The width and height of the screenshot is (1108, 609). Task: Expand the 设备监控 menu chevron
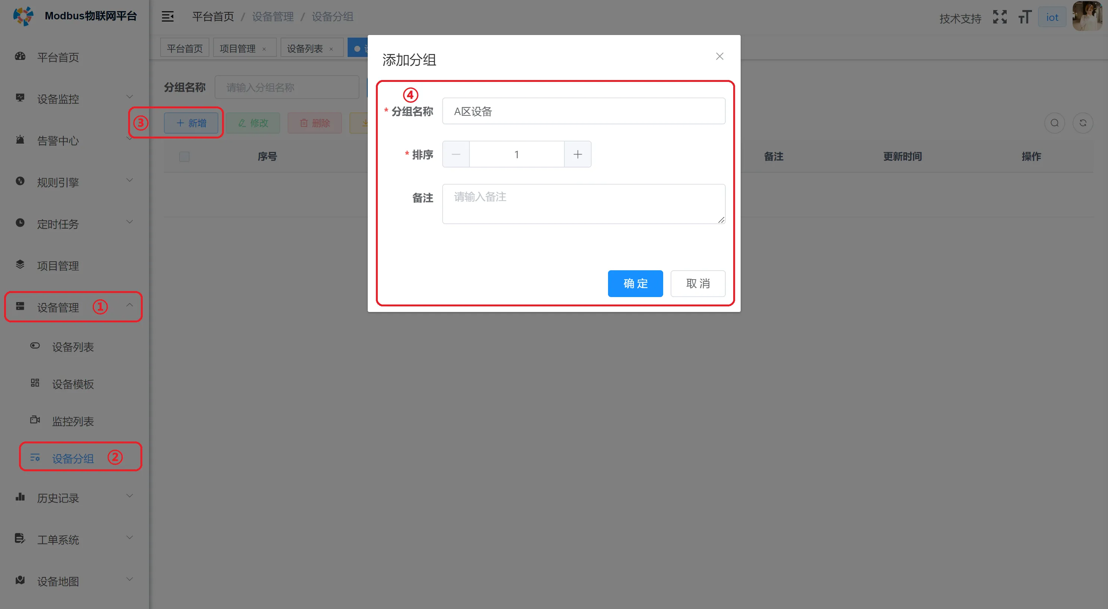130,97
